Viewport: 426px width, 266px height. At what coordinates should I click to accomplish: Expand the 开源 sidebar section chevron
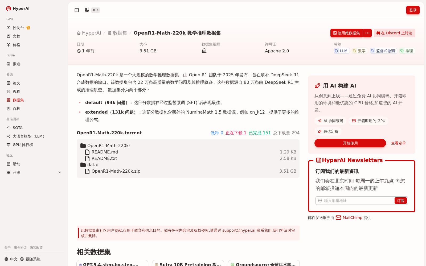pos(60,172)
